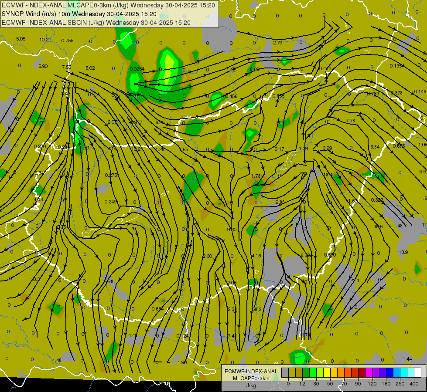Choose the dark red legend swatch
The image size is (427, 392).
coord(362,373)
